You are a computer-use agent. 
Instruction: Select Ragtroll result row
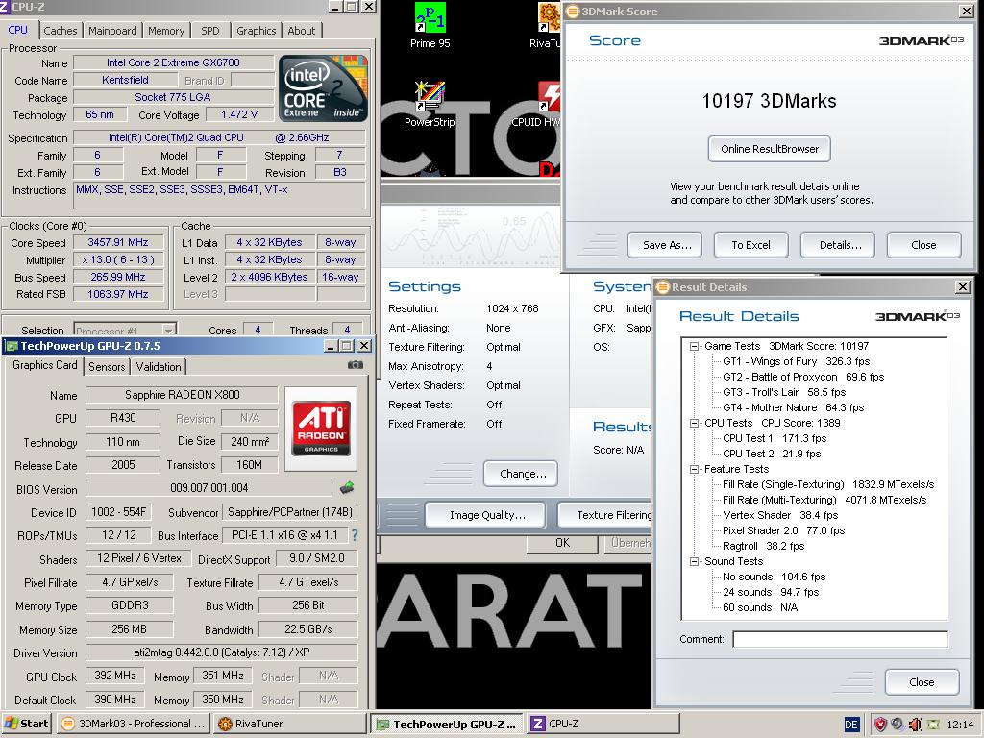[x=764, y=546]
